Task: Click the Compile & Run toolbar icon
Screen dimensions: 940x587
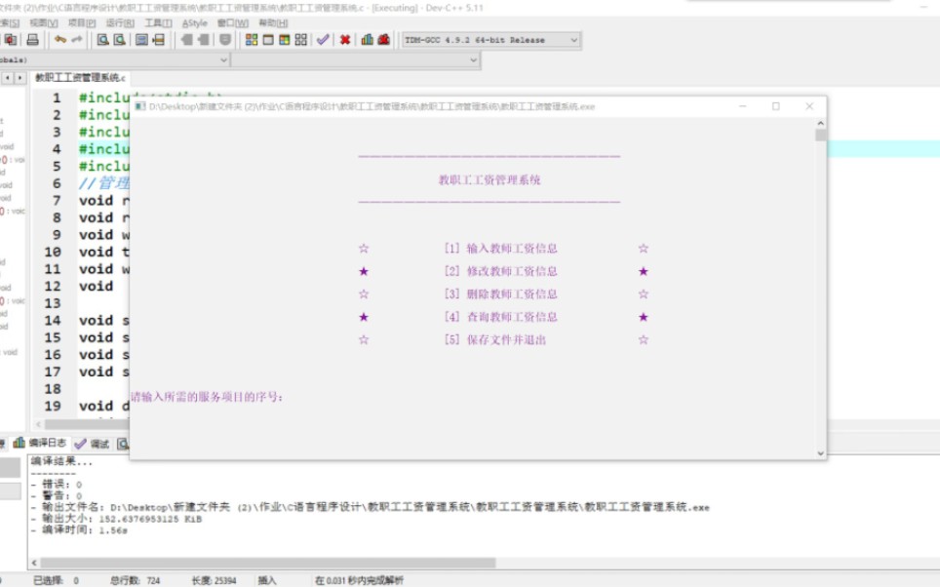Action: 285,39
